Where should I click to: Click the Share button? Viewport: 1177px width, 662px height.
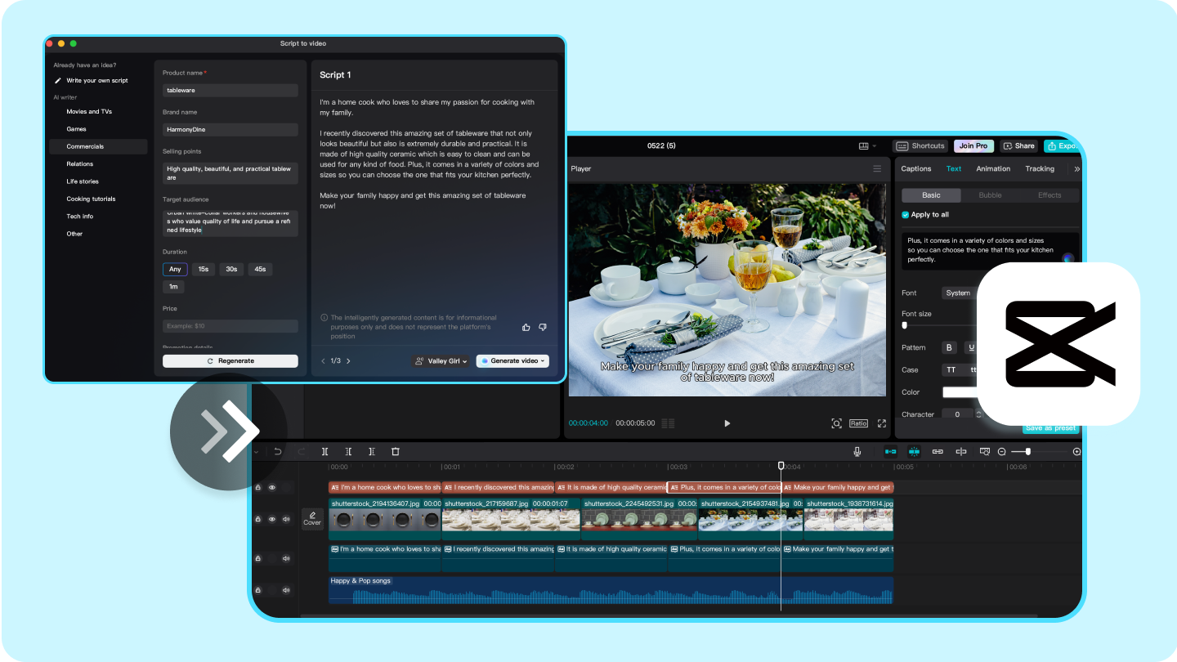click(x=1018, y=145)
